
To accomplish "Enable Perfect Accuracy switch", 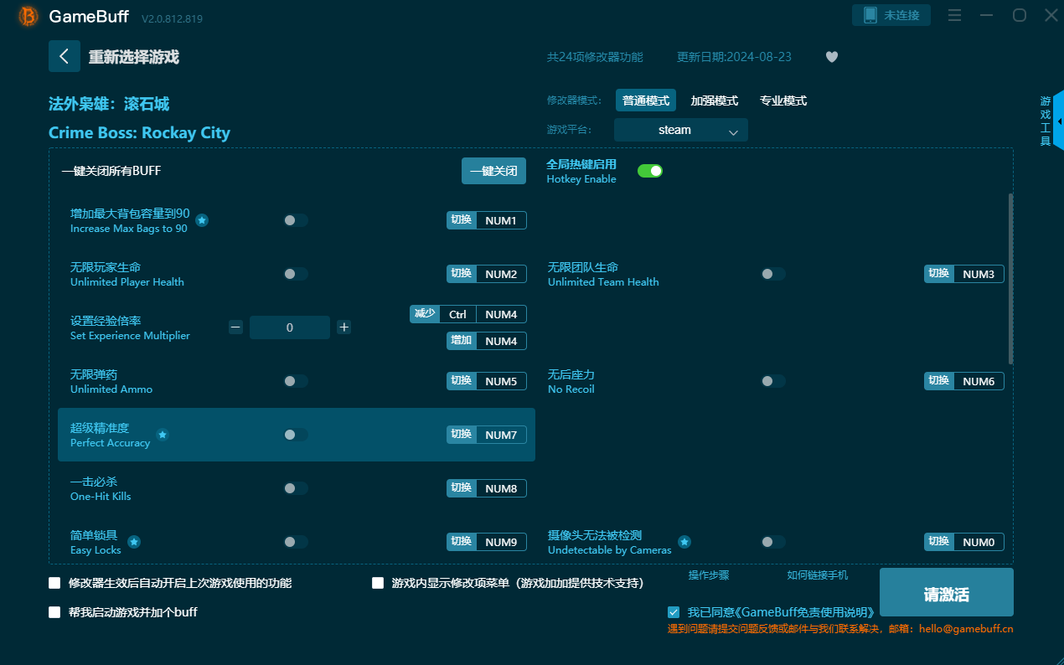I will (x=296, y=435).
